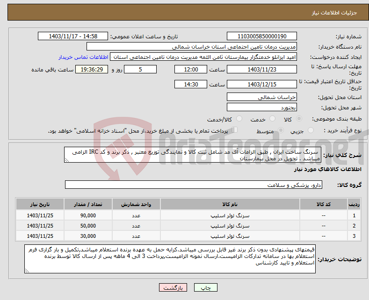Click the تعداد / مقدار column header
Screen dimensions: 369x300
(88, 204)
